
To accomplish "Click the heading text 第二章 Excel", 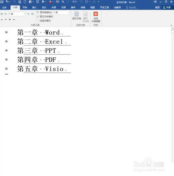I will 40,42.
